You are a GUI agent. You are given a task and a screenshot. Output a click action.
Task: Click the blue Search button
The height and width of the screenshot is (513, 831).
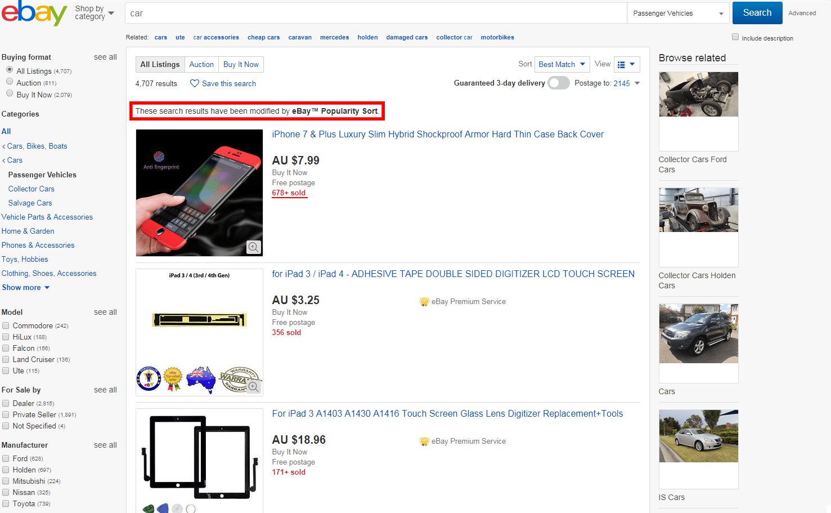click(757, 12)
